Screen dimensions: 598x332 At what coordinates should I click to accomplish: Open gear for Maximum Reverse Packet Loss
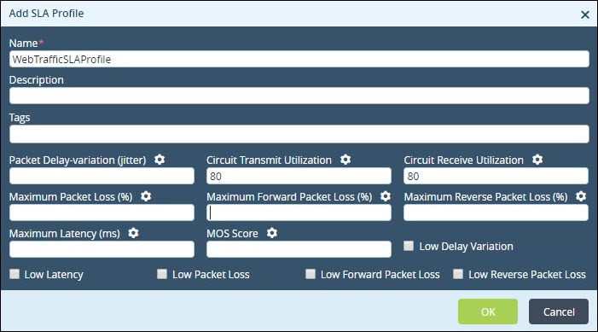581,196
